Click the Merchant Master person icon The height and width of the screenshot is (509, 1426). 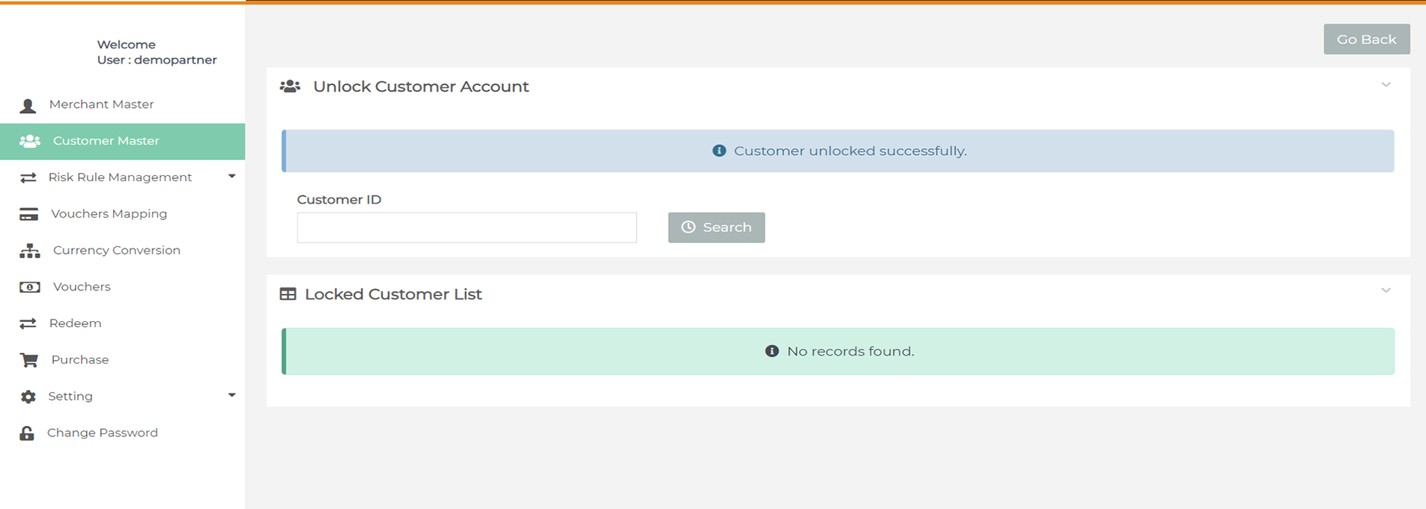[28, 106]
